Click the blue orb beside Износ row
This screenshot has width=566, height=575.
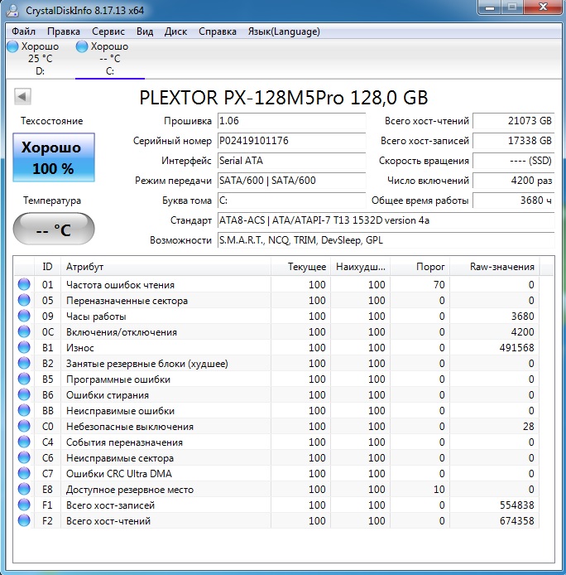24,348
